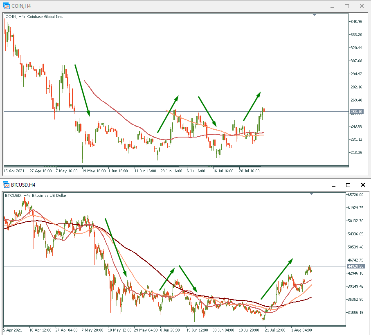Maximize the BTCUSD chart window
This screenshot has height=336, width=371.
tap(348, 185)
